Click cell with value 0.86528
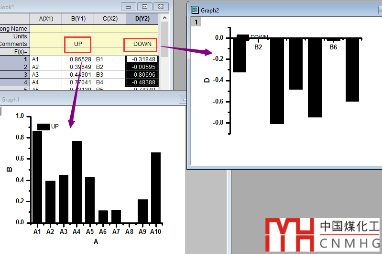382x254 pixels. point(78,59)
